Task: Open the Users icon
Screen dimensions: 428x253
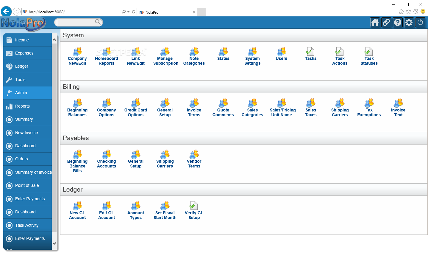Action: pos(282,54)
